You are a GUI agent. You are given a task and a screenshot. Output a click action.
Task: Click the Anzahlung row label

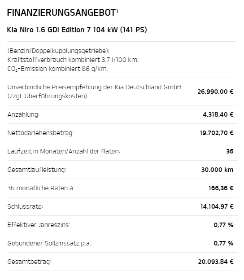(x=23, y=114)
